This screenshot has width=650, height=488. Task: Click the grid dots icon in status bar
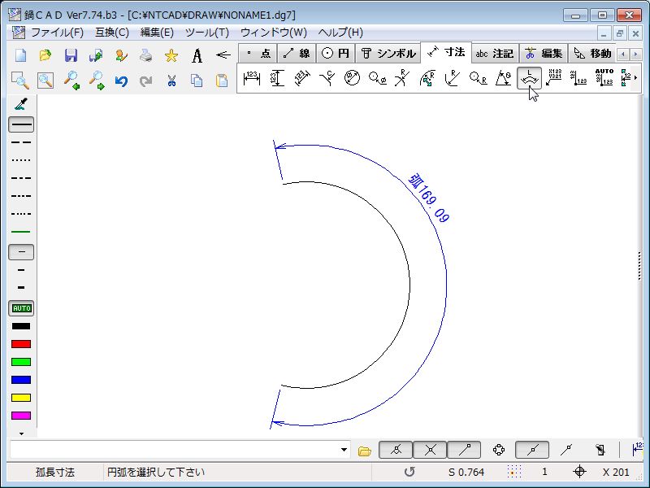[514, 473]
